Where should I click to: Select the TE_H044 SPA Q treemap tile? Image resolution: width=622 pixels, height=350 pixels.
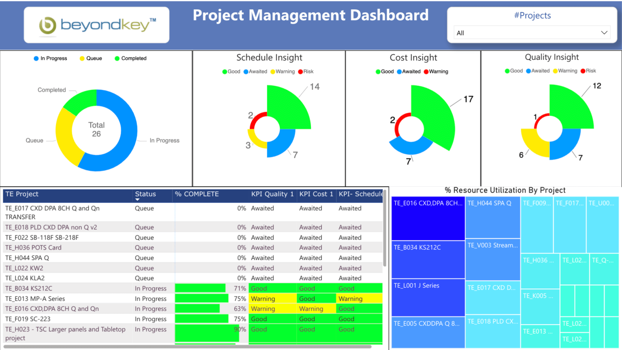tap(492, 217)
